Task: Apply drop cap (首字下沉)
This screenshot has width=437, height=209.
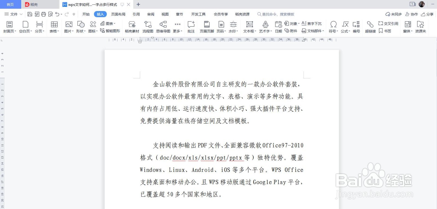Action: (312, 24)
